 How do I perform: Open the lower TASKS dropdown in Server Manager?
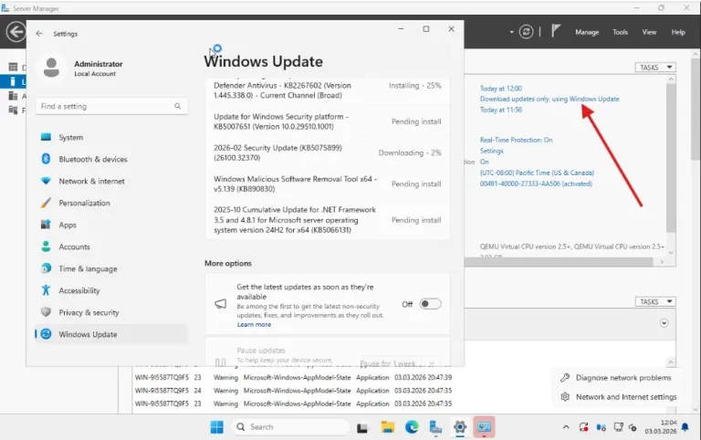point(655,301)
